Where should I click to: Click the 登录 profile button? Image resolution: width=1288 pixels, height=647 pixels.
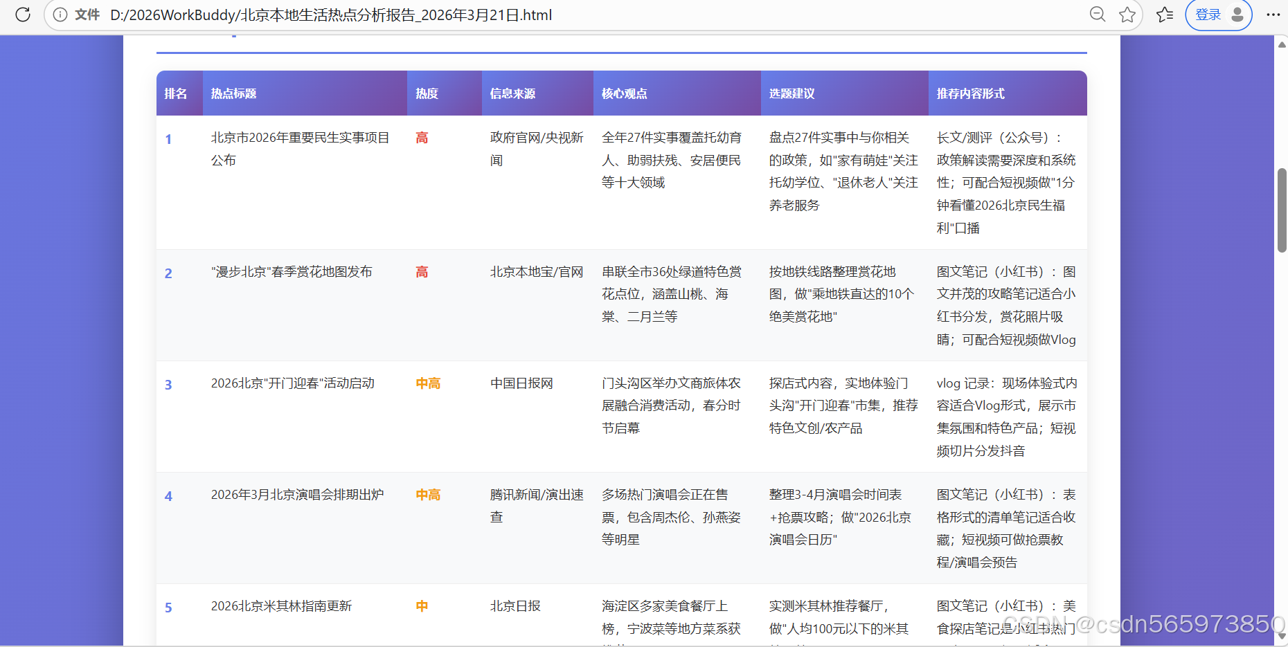point(1219,15)
